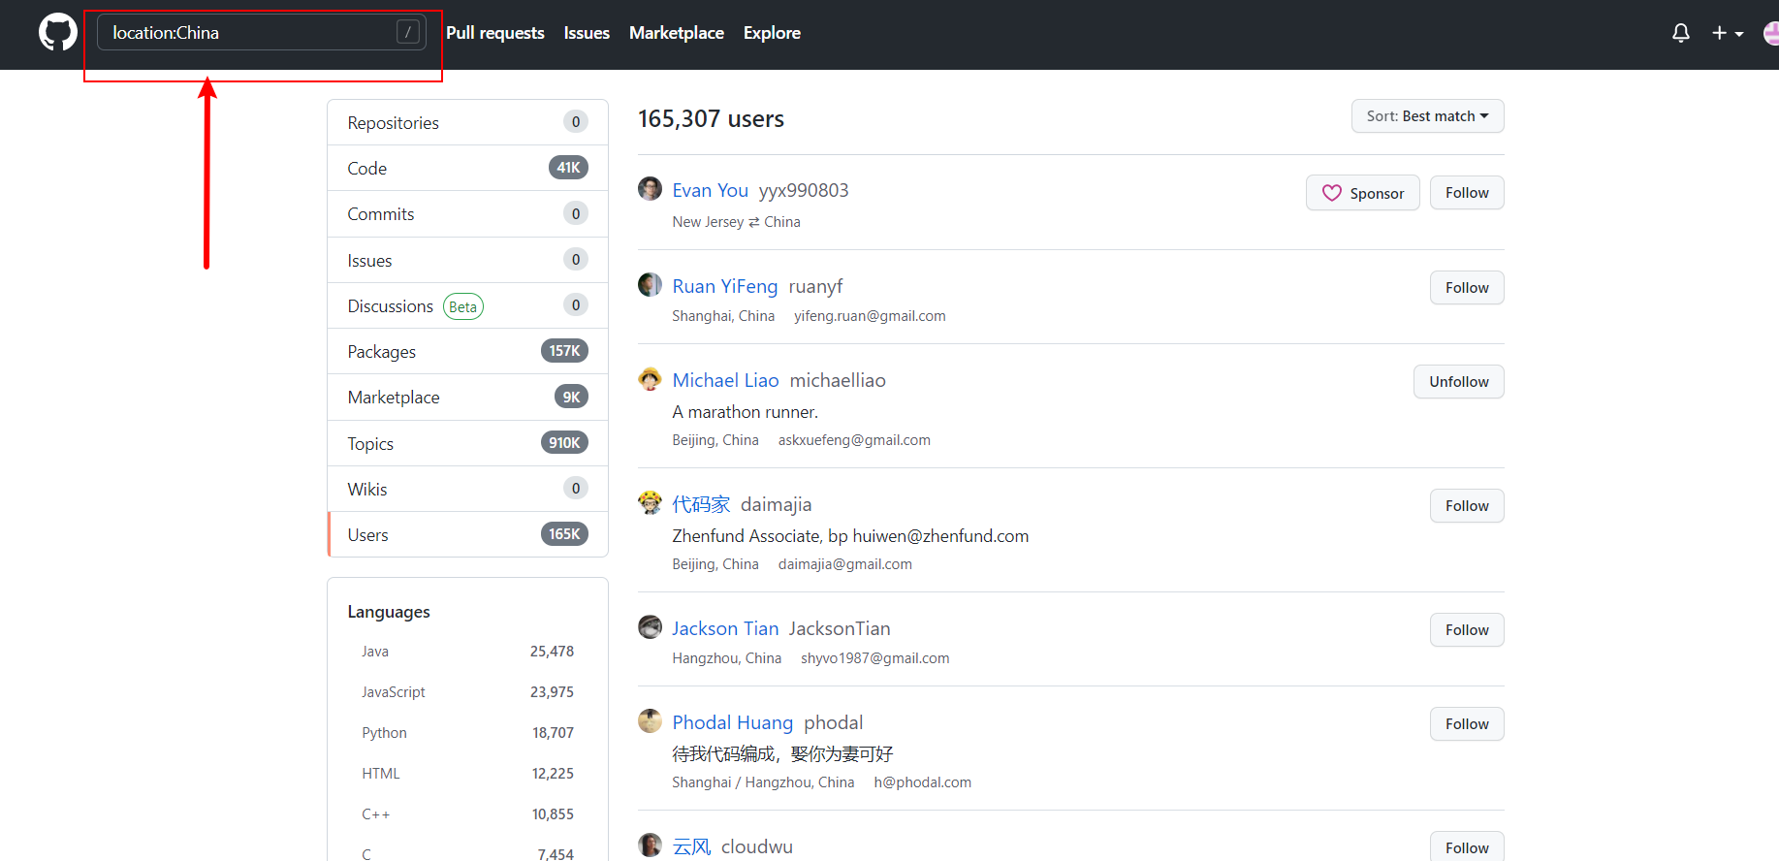
Task: Filter users by JavaScript language
Action: [467, 692]
